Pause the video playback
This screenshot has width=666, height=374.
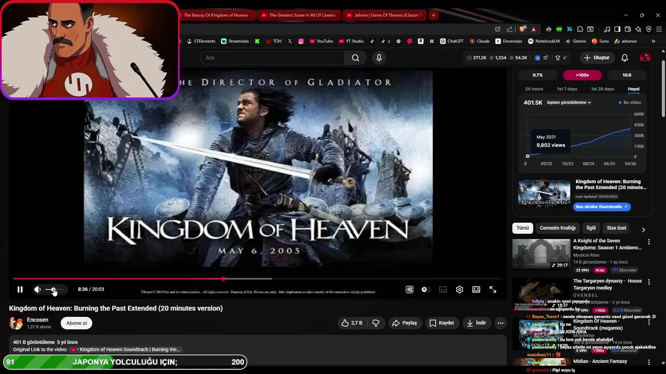(x=20, y=289)
